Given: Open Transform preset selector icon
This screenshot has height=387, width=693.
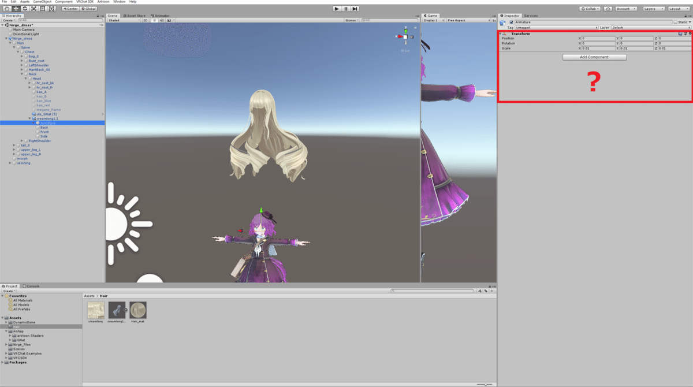Looking at the screenshot, I should (685, 34).
